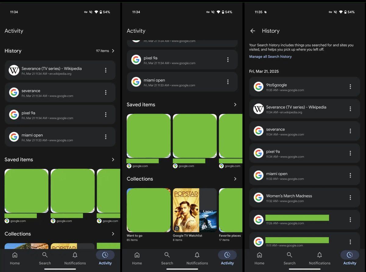The image size is (366, 272).
Task: Open more options for Wikipedia entry on History page
Action: 350,109
